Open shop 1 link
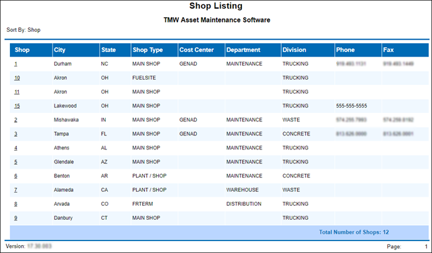Image resolution: width=432 pixels, height=253 pixels. 16,64
